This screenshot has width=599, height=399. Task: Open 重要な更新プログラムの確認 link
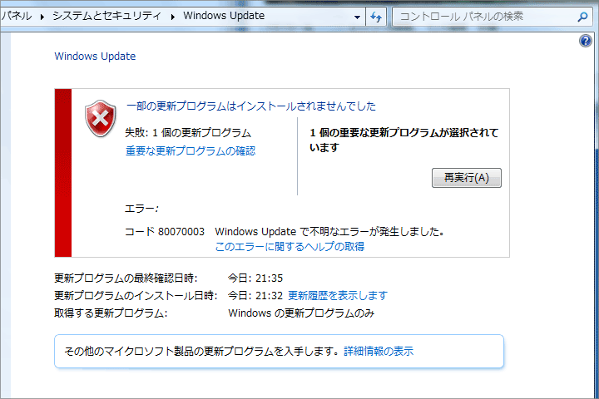(x=191, y=150)
